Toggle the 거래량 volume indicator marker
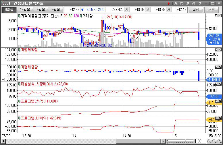 [x=82, y=16]
